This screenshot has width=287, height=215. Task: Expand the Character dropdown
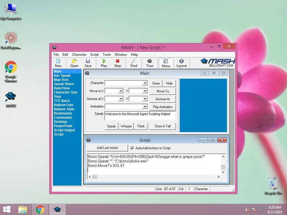point(145,83)
